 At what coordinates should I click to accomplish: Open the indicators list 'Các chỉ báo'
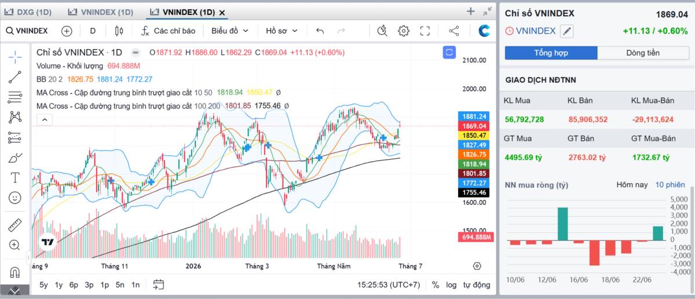pyautogui.click(x=169, y=31)
